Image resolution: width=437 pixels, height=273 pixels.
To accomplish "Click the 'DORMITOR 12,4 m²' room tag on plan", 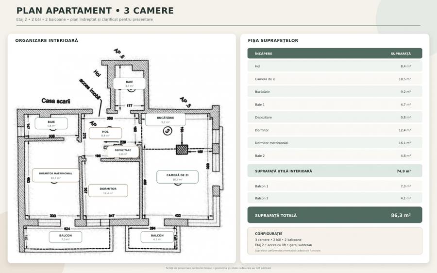I will coord(108,191).
